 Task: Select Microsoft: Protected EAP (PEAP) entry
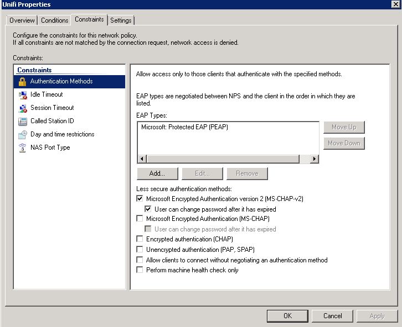(184, 127)
